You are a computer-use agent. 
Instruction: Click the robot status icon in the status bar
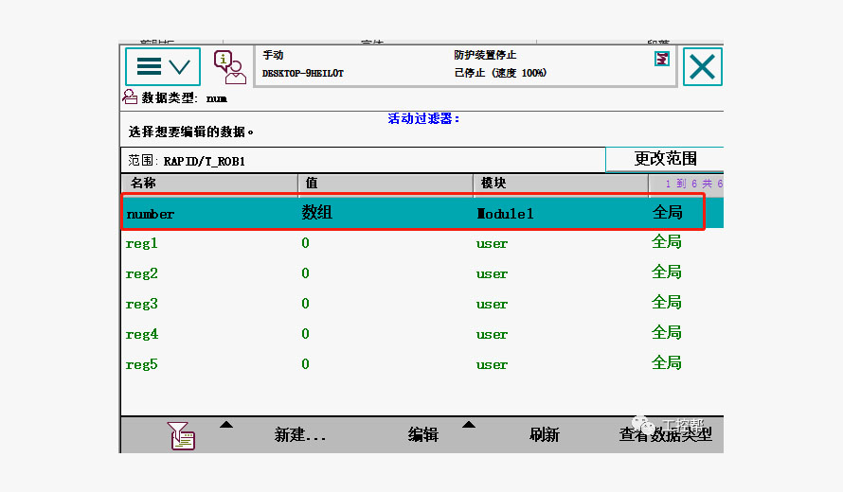tap(662, 59)
